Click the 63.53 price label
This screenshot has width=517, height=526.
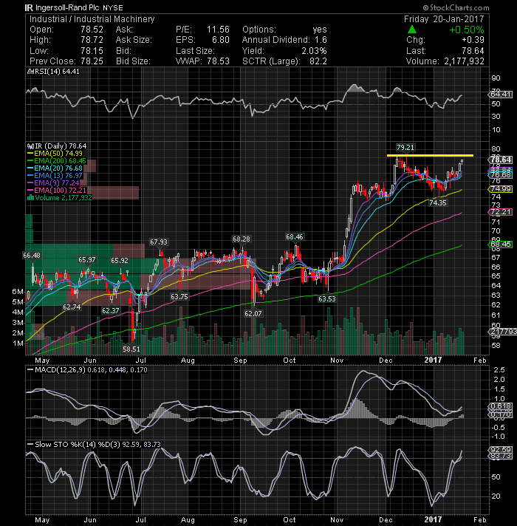pyautogui.click(x=327, y=299)
